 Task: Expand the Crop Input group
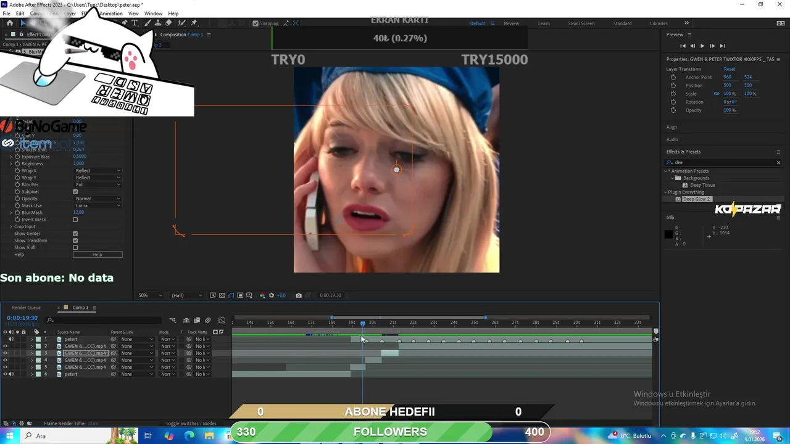click(x=10, y=227)
